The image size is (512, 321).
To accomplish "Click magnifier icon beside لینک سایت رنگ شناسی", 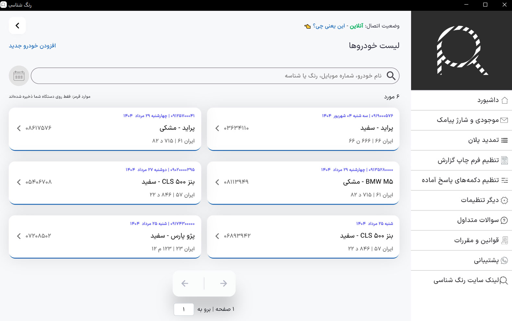I will 504,280.
